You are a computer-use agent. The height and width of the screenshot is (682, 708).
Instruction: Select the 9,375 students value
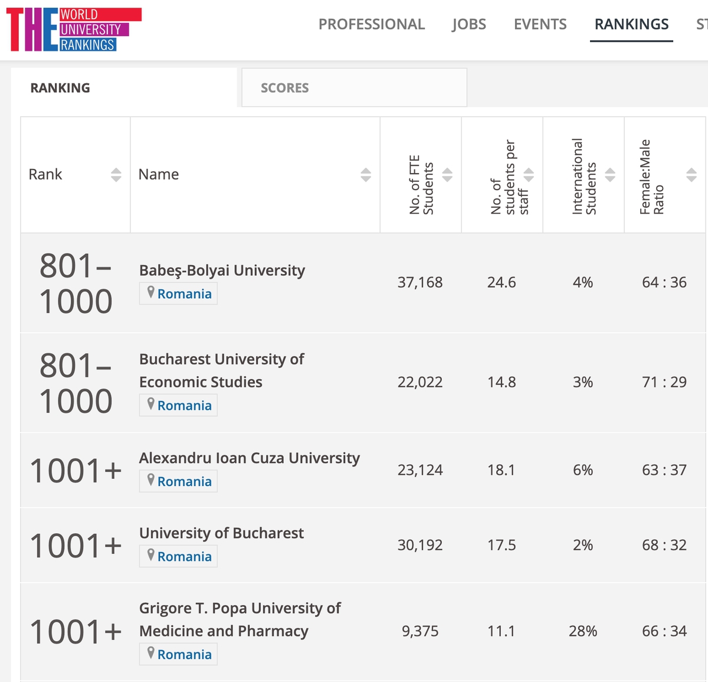tap(420, 631)
